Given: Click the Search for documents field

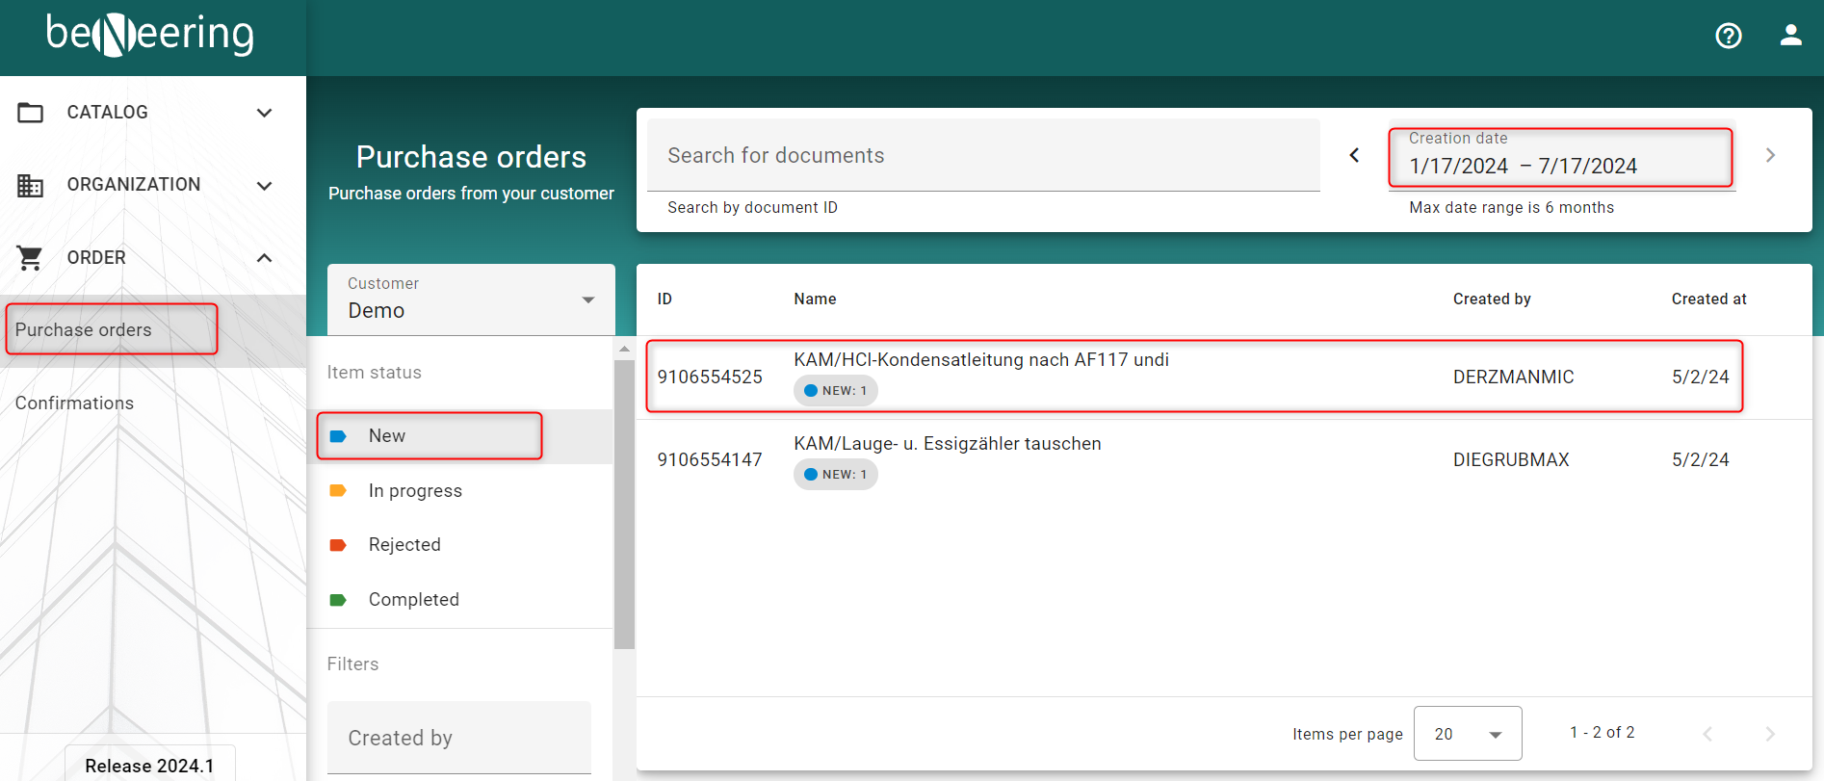Looking at the screenshot, I should tap(982, 156).
